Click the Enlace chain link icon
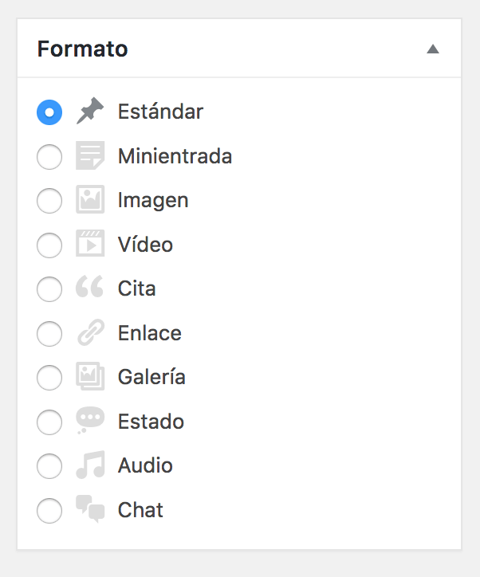 (91, 332)
